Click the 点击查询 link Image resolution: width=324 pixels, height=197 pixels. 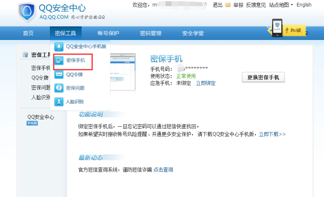coord(163,170)
